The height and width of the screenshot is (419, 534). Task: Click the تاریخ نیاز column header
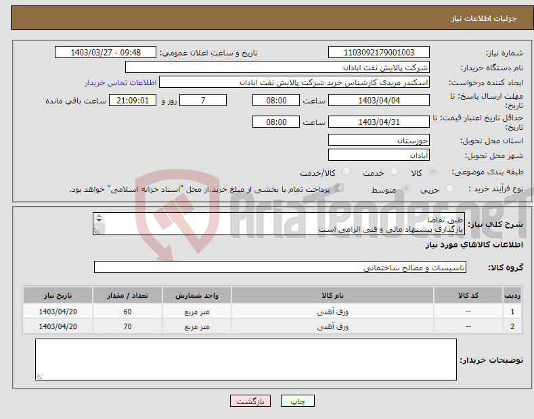pos(58,295)
